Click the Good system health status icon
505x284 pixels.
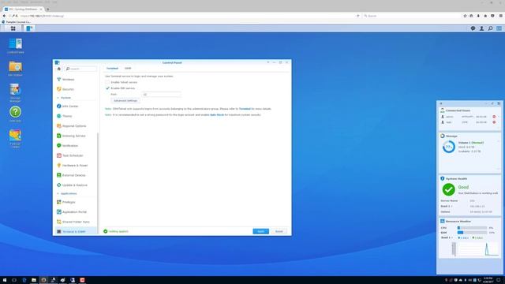point(448,189)
